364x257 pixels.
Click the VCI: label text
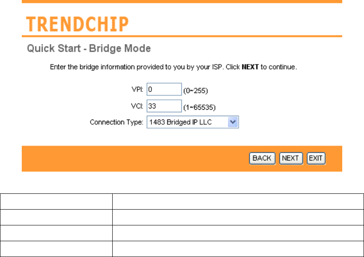pos(138,106)
